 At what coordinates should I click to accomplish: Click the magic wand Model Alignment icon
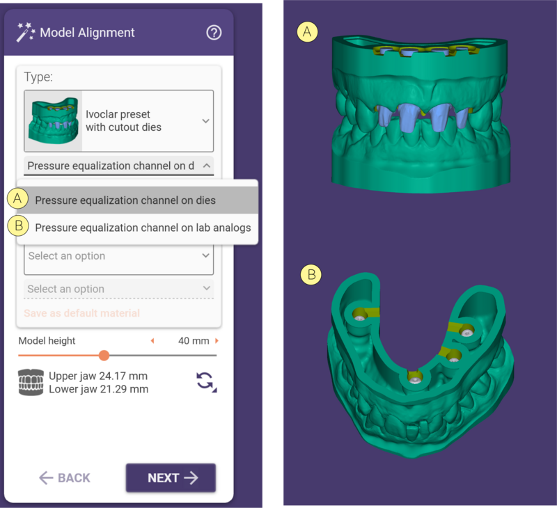pos(26,32)
